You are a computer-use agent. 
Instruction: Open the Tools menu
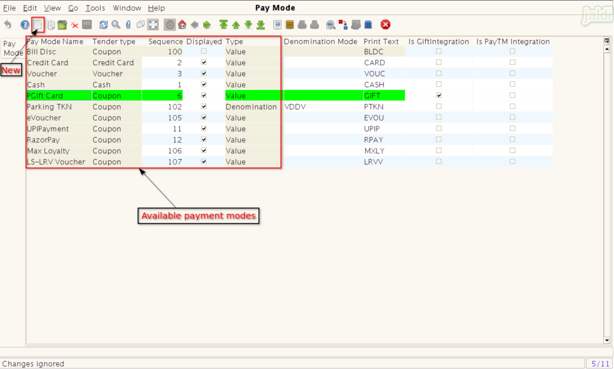pyautogui.click(x=95, y=8)
